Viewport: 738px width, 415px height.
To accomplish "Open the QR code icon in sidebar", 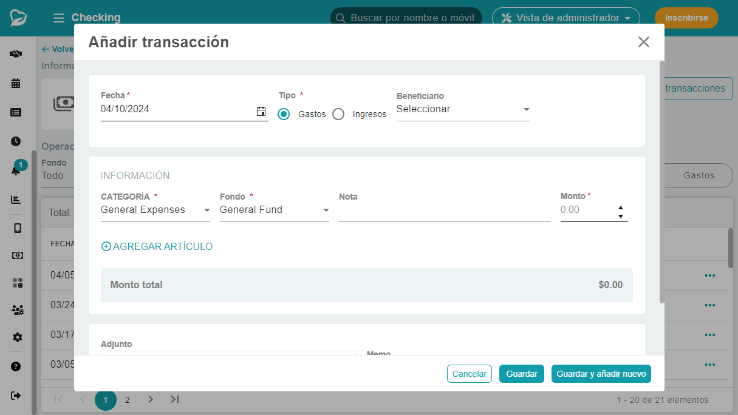I will tap(17, 283).
